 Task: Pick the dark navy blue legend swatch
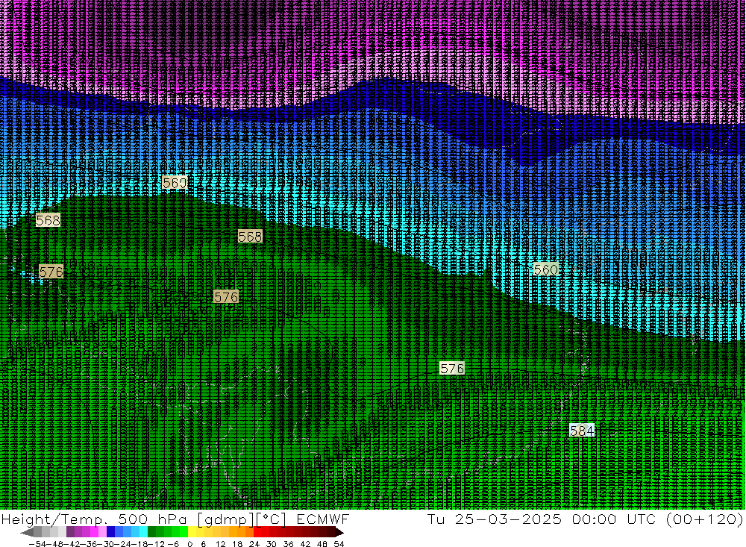click(x=111, y=531)
